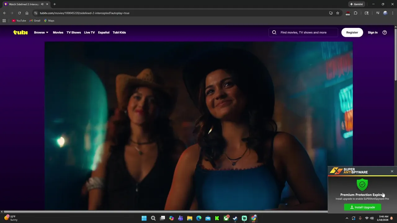Open Windows taskbar search
The width and height of the screenshot is (397, 223).
click(x=153, y=218)
